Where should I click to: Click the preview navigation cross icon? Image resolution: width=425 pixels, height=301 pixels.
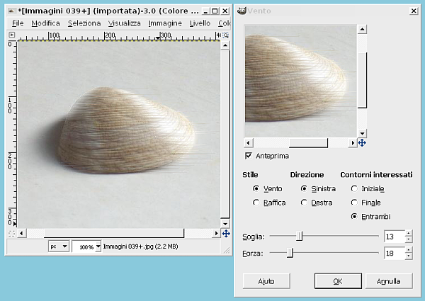coord(362,143)
